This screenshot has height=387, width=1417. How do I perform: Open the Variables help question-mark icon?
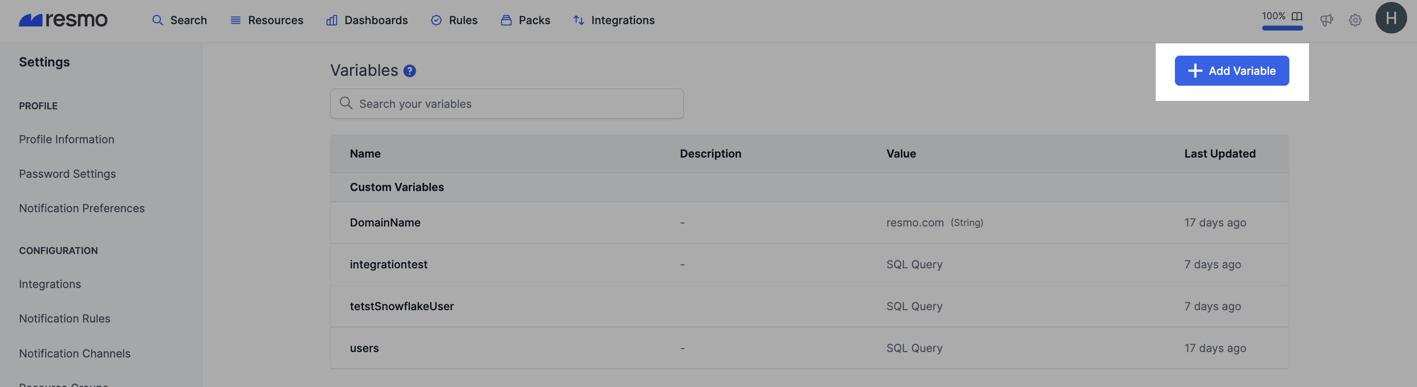coord(409,71)
